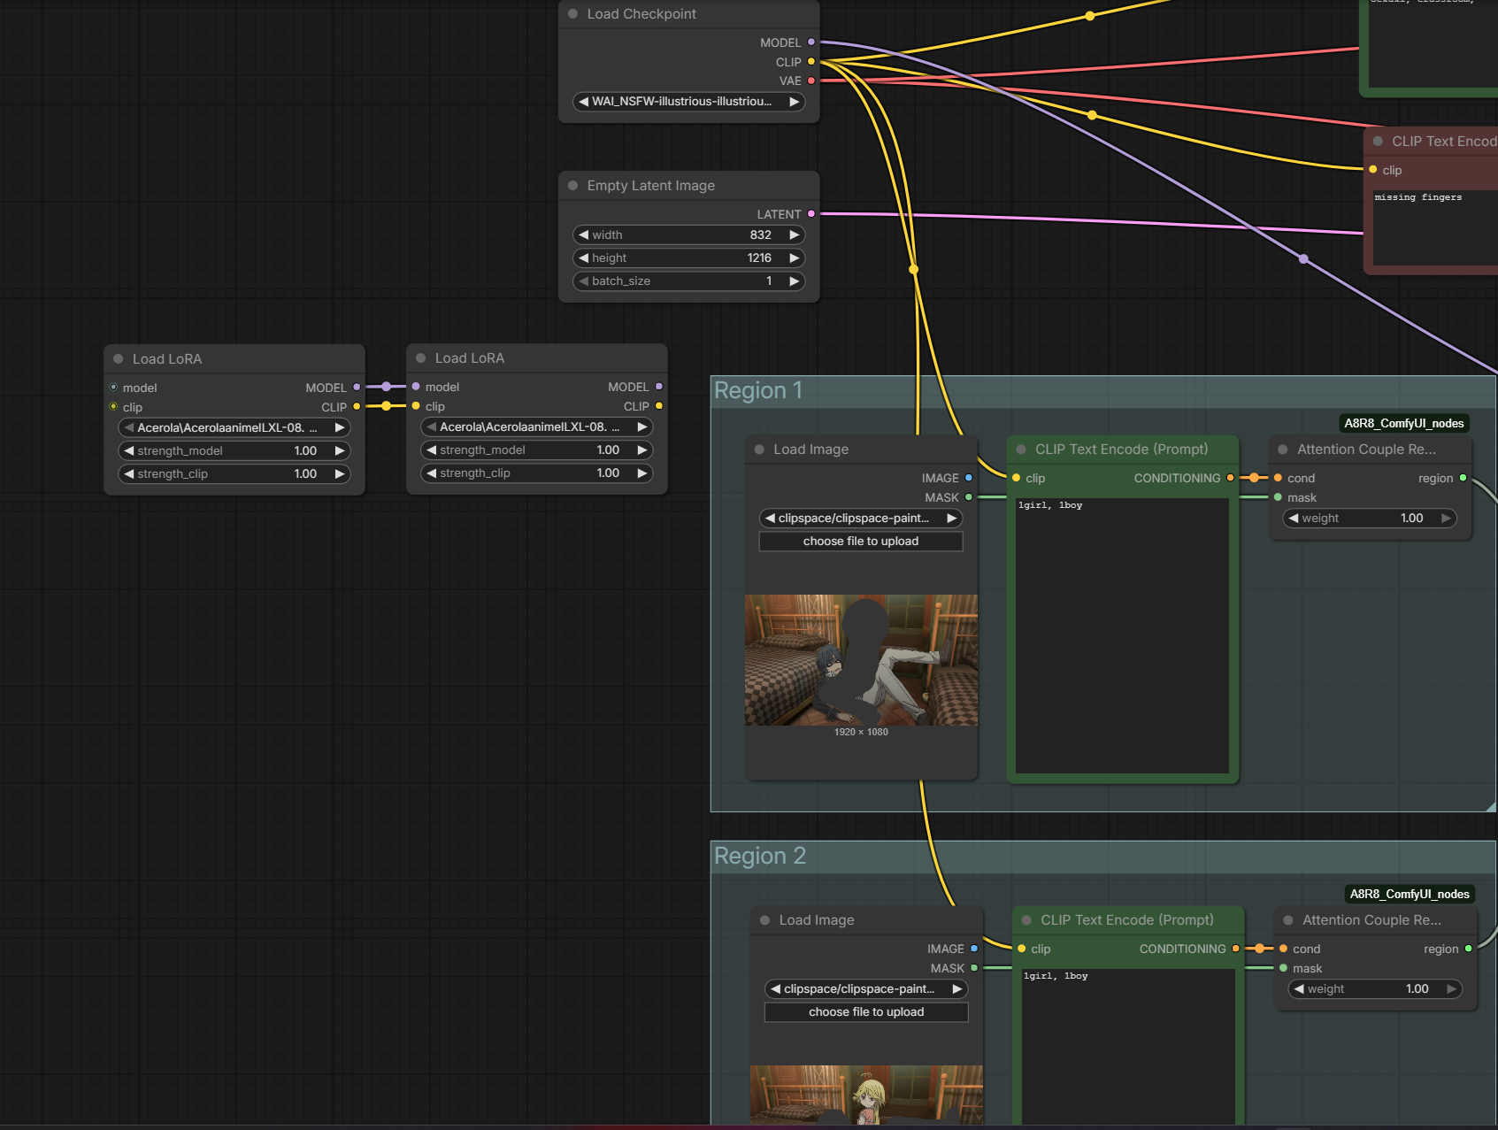Open Region 2's clipspace image file selector
This screenshot has height=1130, width=1498.
click(866, 989)
